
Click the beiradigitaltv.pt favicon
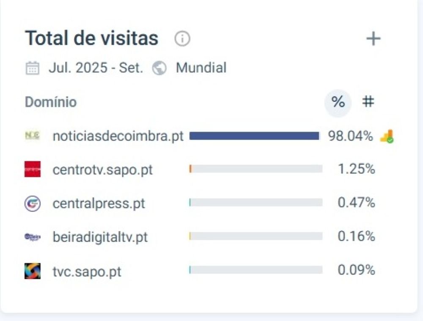pos(33,237)
